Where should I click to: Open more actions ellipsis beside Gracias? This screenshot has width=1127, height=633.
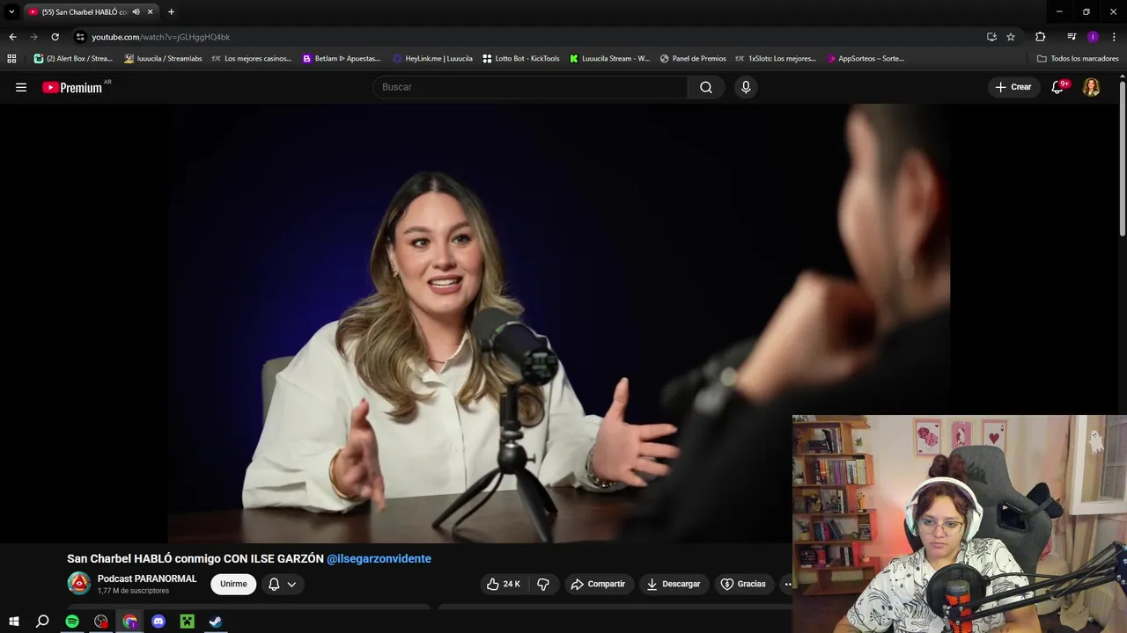tap(787, 584)
